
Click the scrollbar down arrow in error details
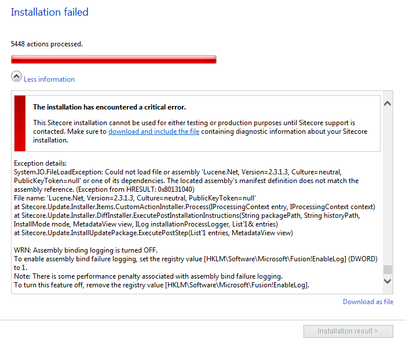tap(387, 281)
